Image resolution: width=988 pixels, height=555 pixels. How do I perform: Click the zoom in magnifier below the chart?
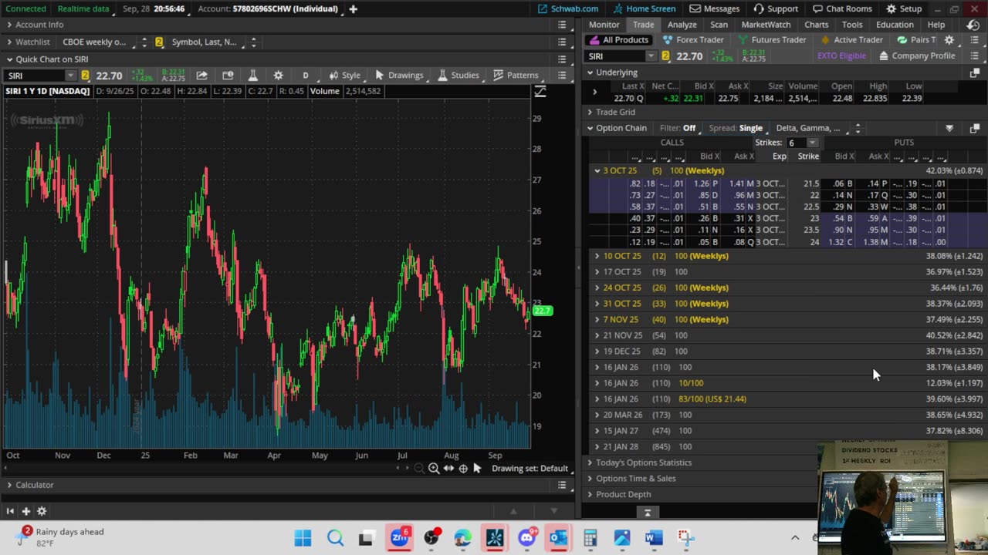coord(434,469)
